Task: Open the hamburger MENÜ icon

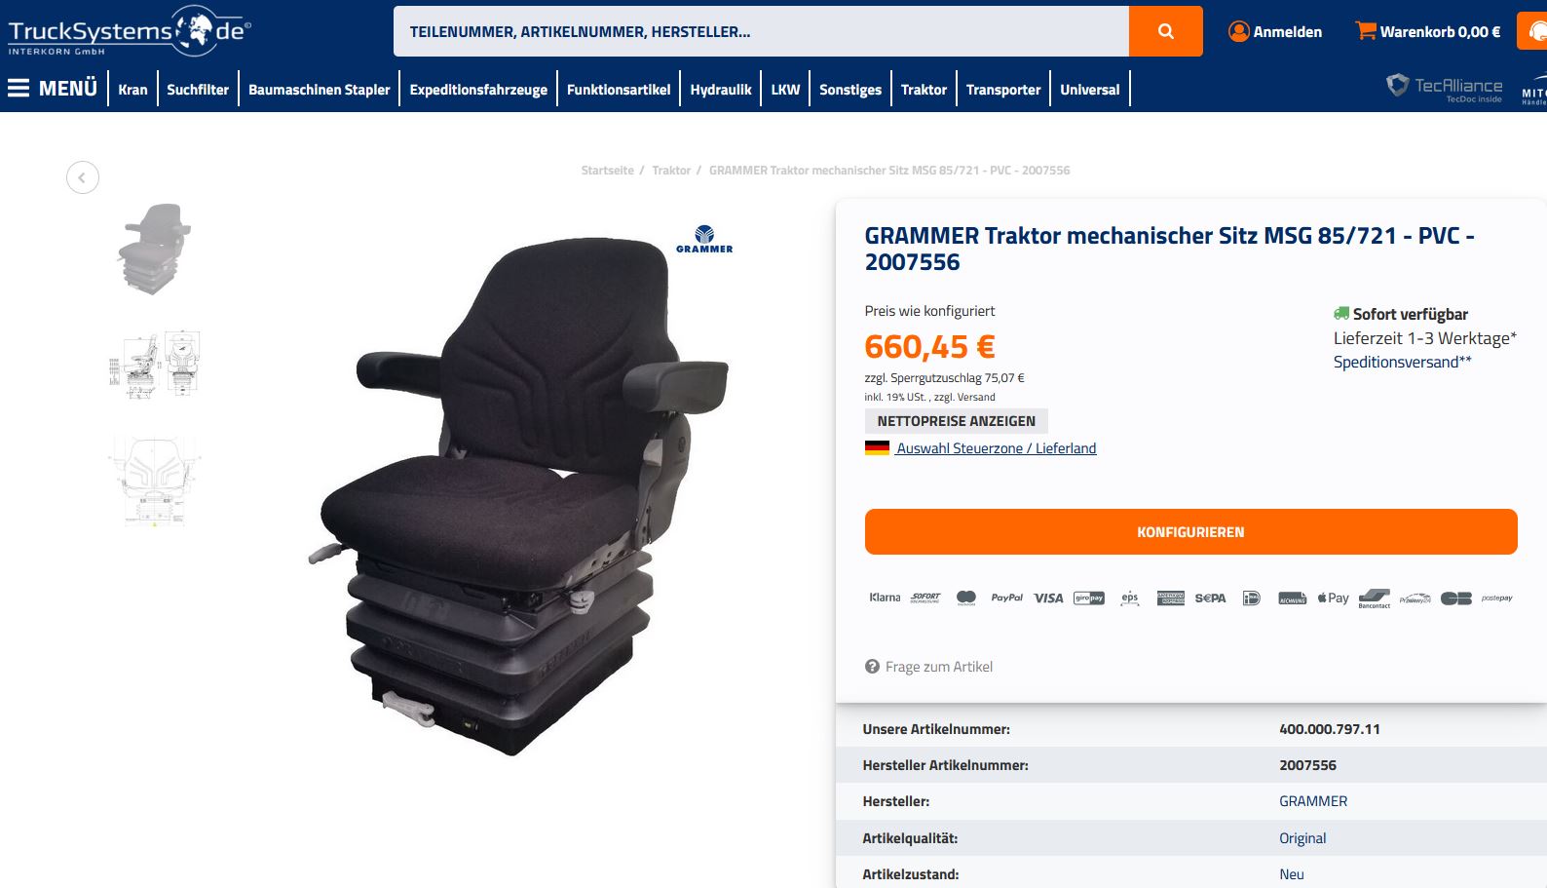Action: pyautogui.click(x=19, y=89)
